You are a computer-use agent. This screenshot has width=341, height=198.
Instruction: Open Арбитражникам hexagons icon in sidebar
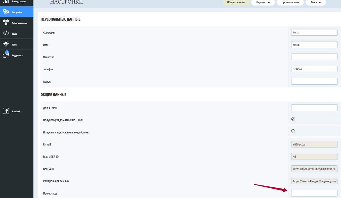click(x=6, y=23)
